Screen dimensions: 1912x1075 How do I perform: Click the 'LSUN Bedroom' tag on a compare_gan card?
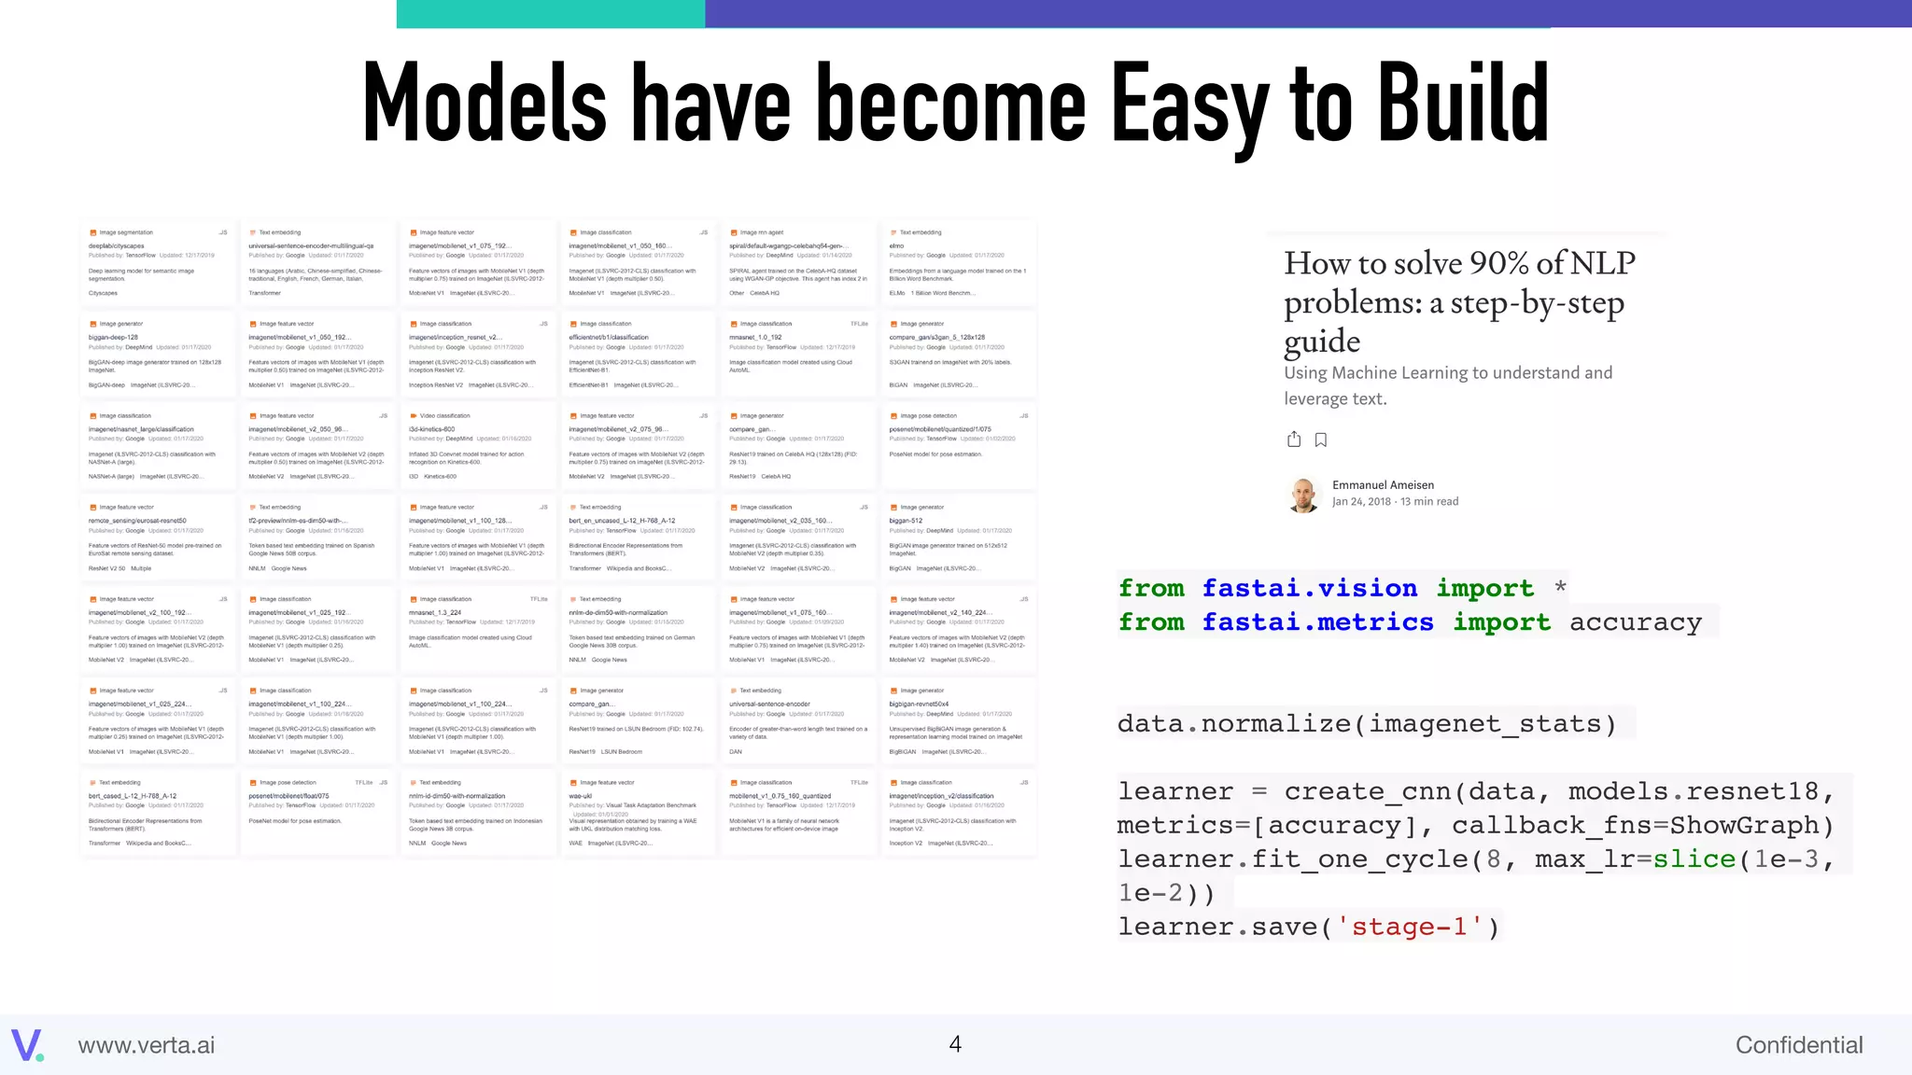[x=622, y=752]
